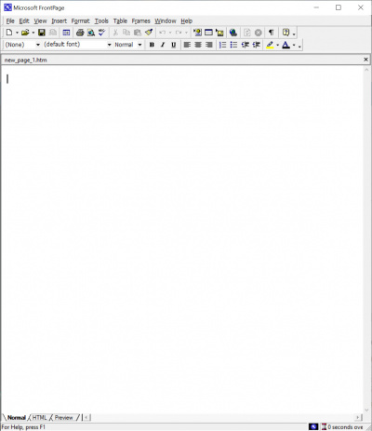Close the new_page_1.htm page
This screenshot has height=431, width=372.
point(365,60)
